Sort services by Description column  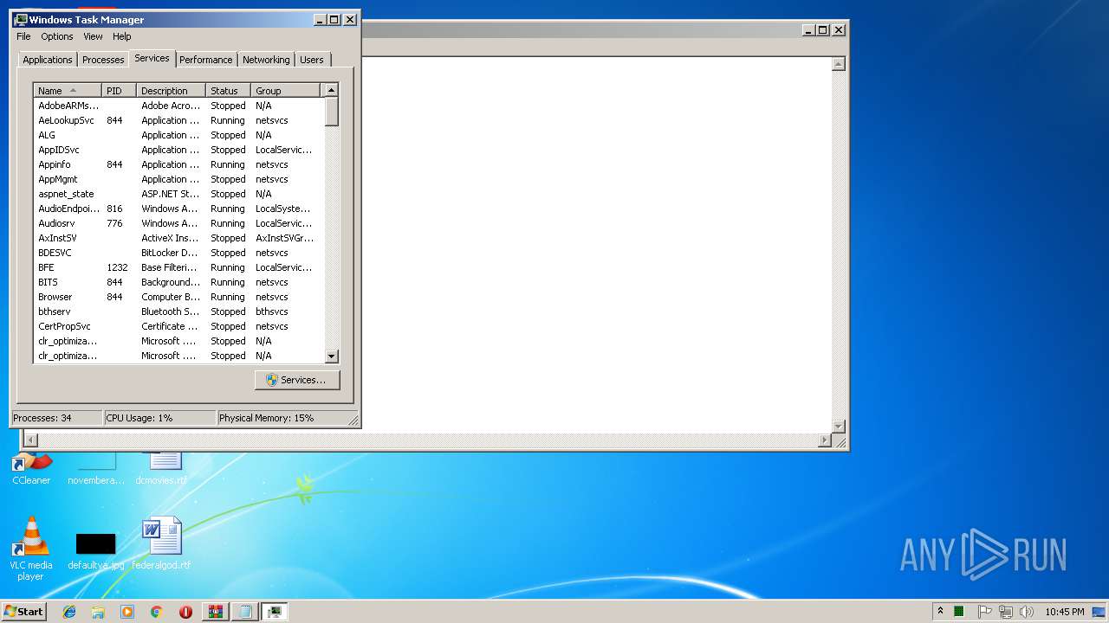click(172, 91)
